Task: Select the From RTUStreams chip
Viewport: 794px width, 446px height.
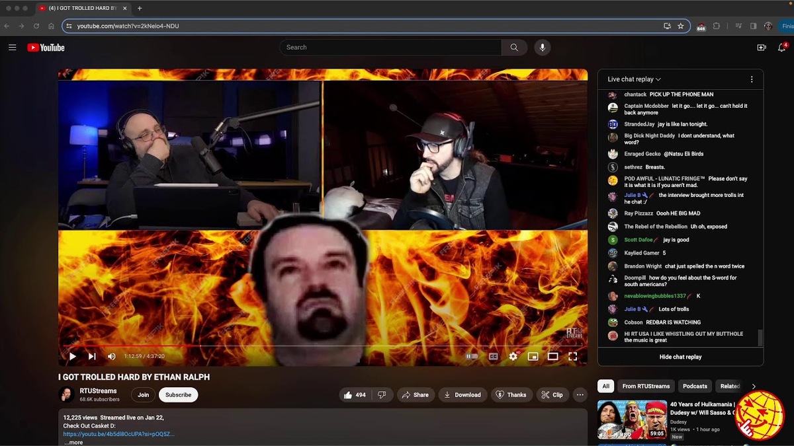Action: click(x=646, y=386)
